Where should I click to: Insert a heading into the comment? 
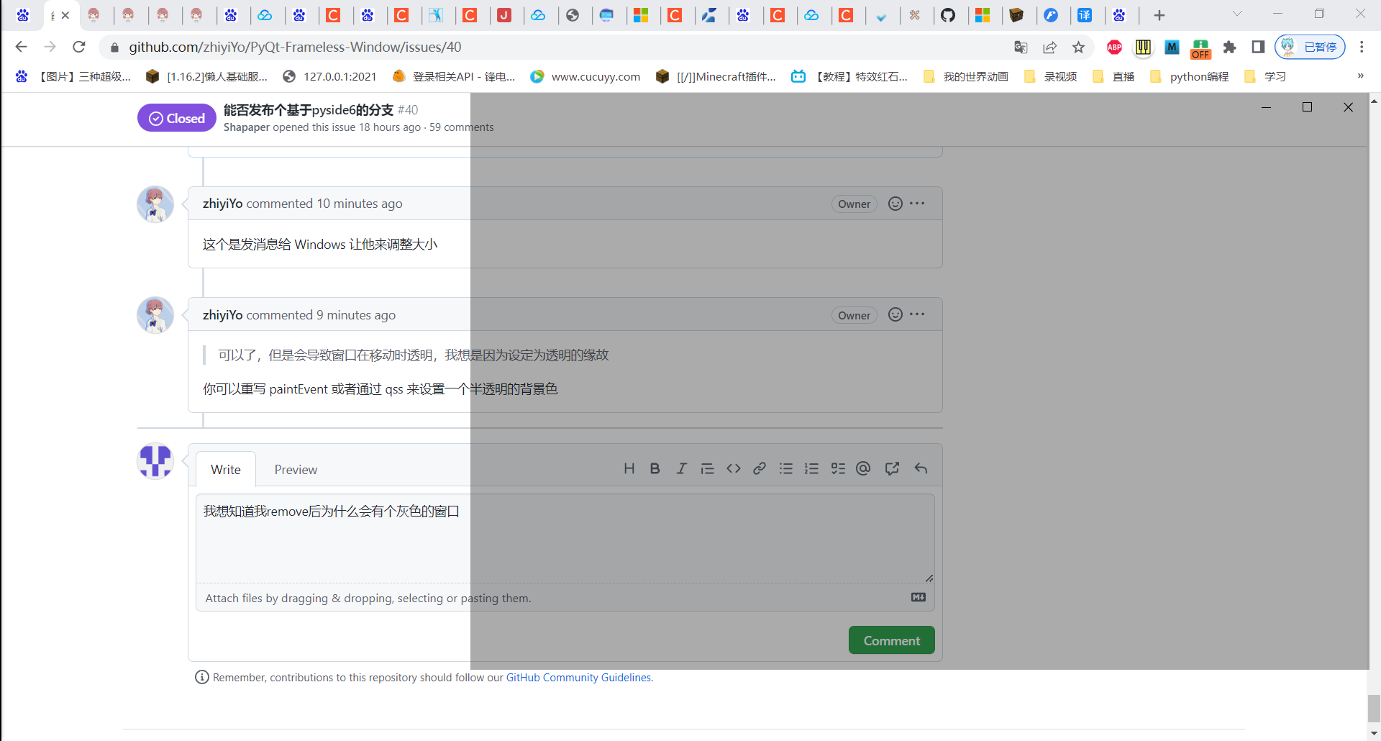click(629, 468)
